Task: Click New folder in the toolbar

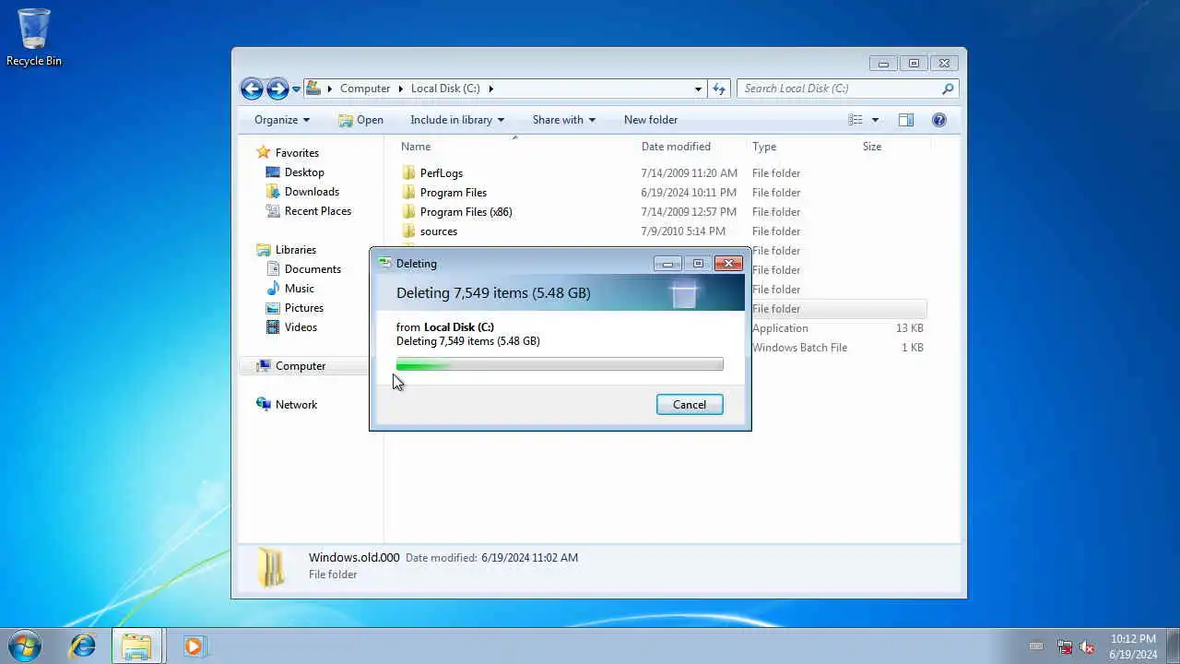Action: pyautogui.click(x=651, y=120)
